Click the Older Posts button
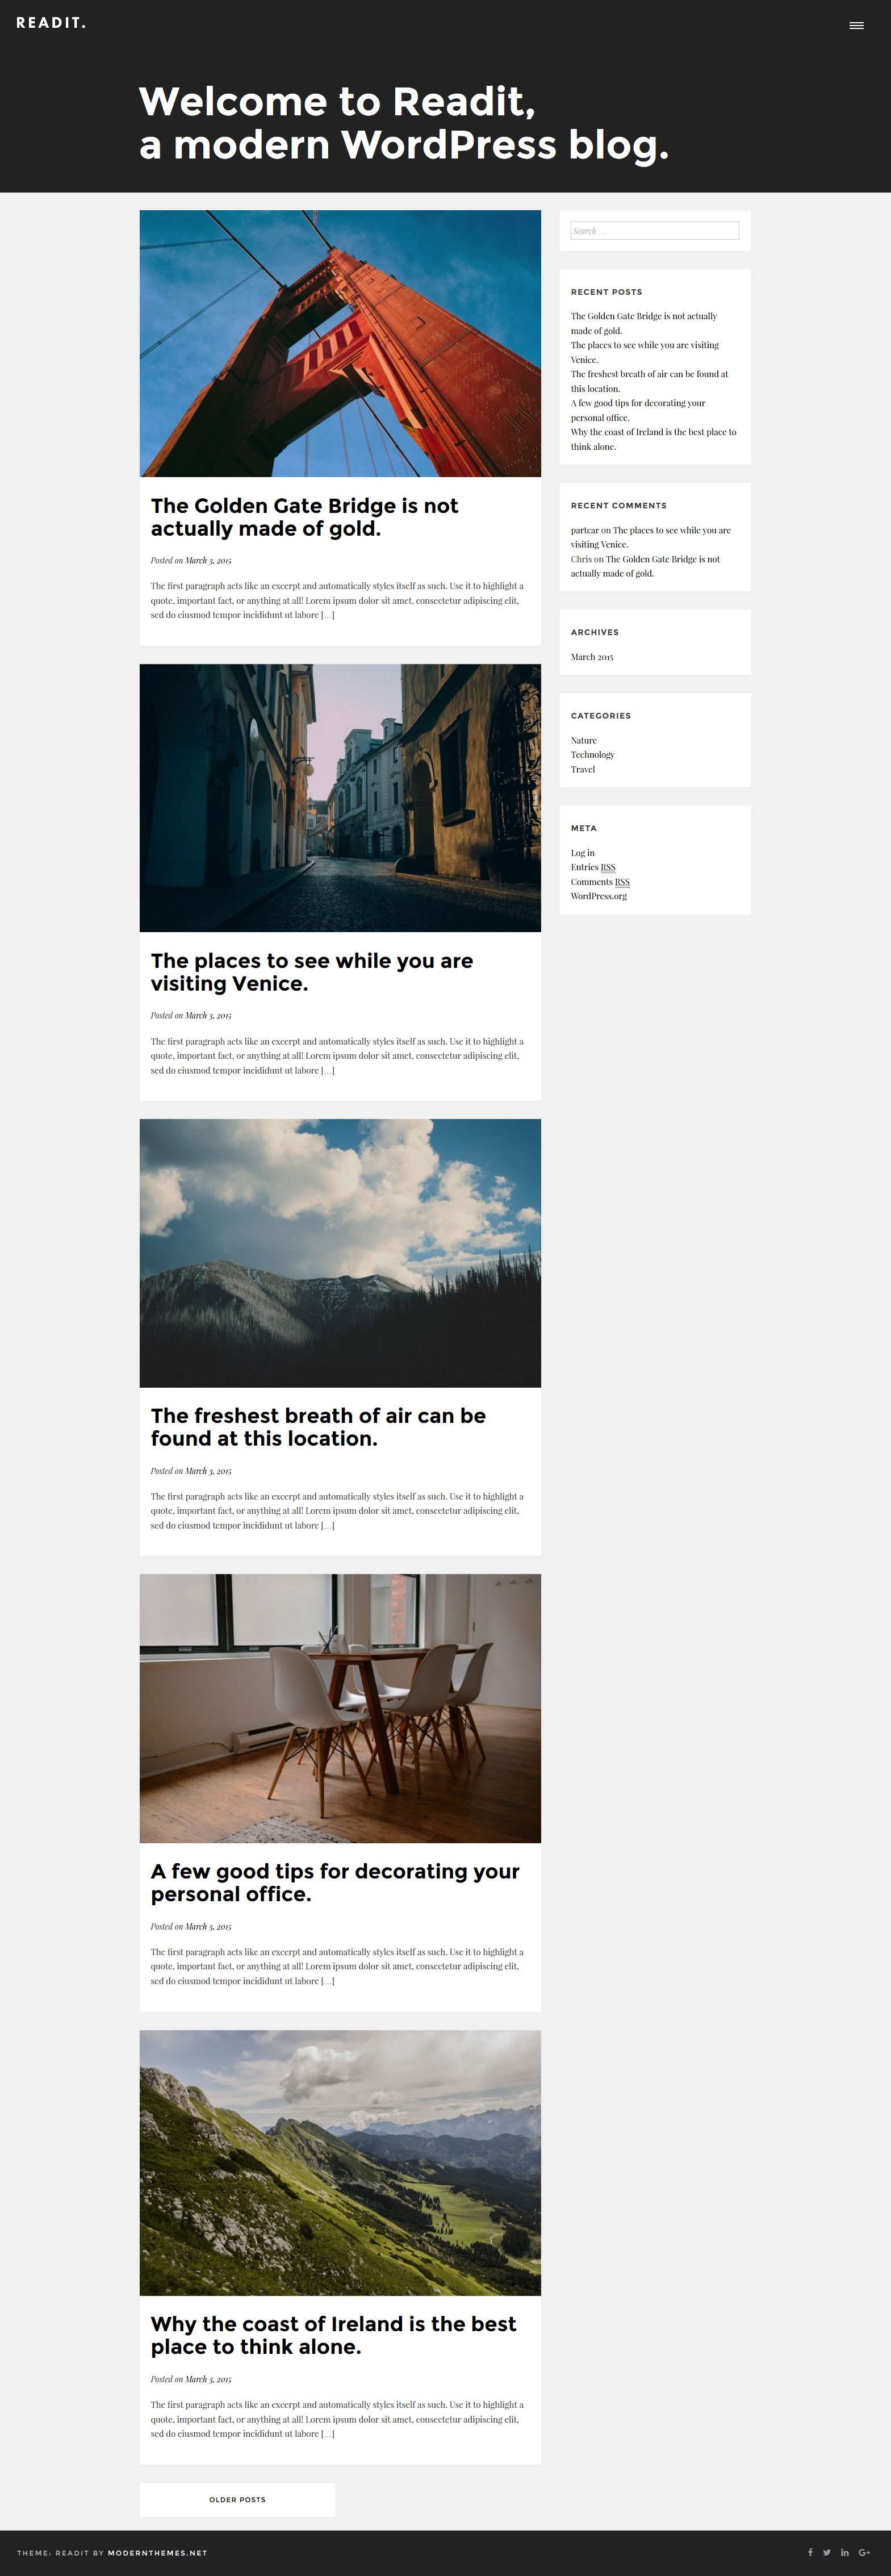Image resolution: width=891 pixels, height=2576 pixels. click(237, 2499)
